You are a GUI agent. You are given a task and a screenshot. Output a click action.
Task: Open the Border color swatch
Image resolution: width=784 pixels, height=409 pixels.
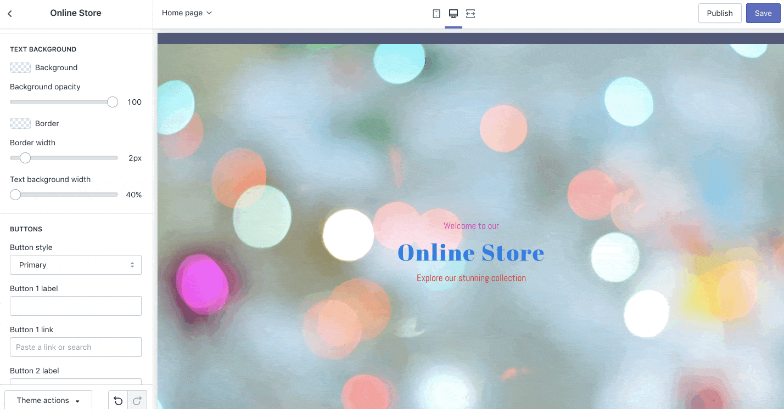(20, 123)
